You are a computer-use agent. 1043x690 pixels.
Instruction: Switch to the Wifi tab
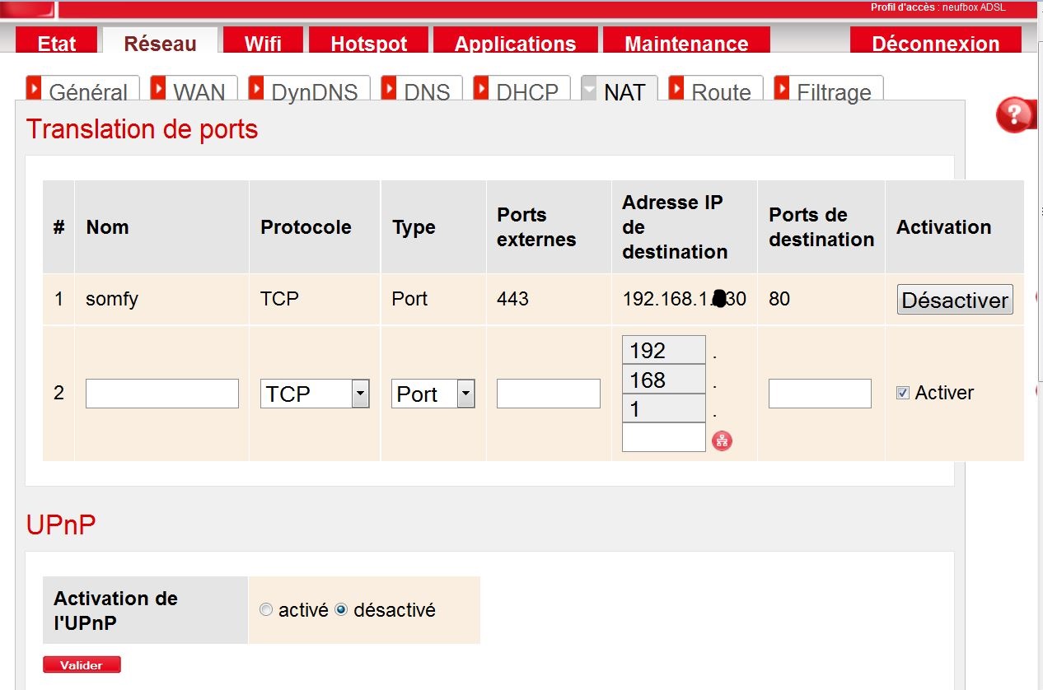click(x=263, y=43)
